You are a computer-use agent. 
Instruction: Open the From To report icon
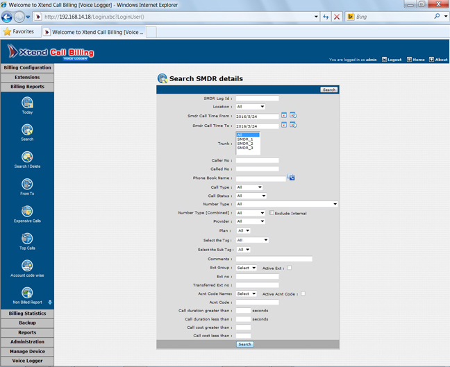[27, 185]
